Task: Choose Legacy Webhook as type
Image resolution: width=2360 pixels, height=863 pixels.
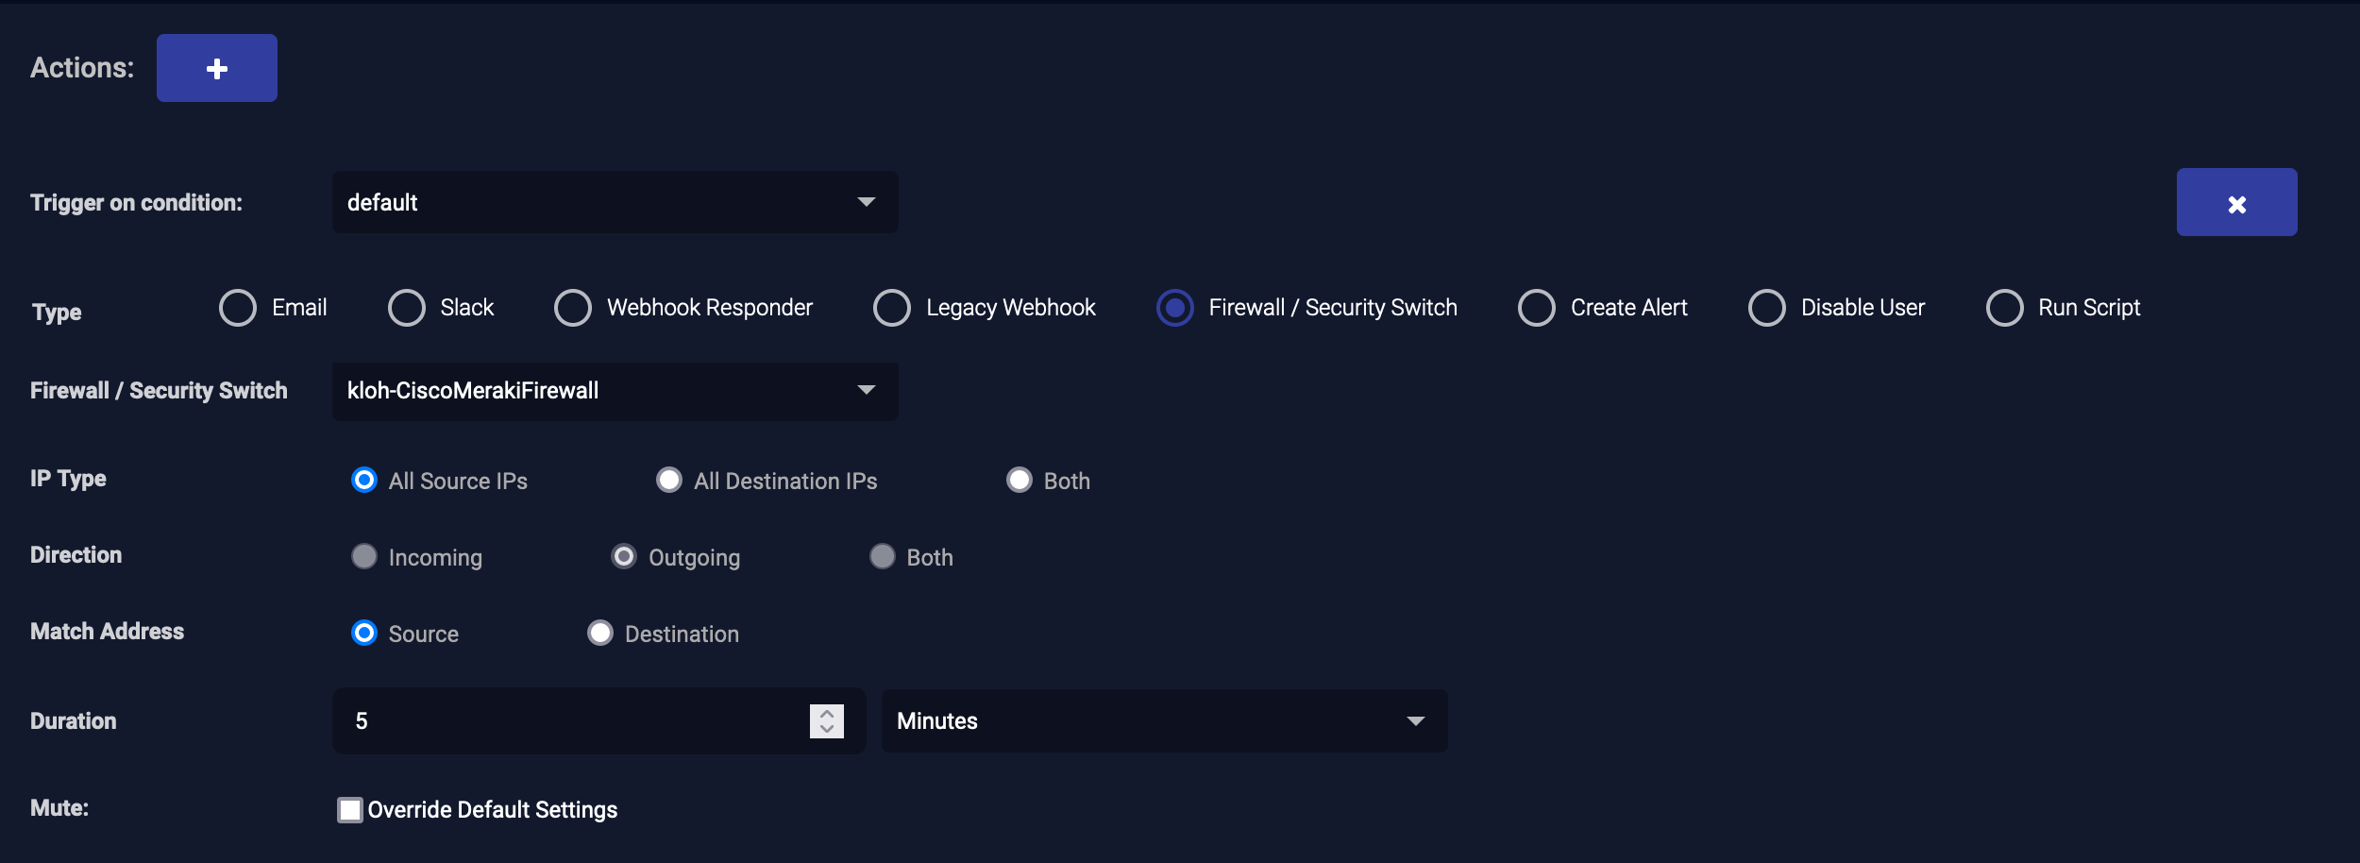Action: pos(892,308)
